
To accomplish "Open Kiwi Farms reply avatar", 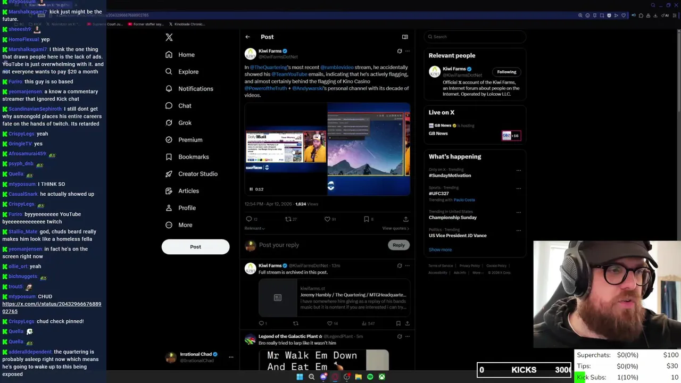I will tap(250, 269).
